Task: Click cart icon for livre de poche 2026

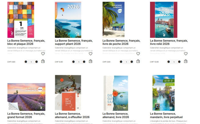Action: click(x=138, y=61)
